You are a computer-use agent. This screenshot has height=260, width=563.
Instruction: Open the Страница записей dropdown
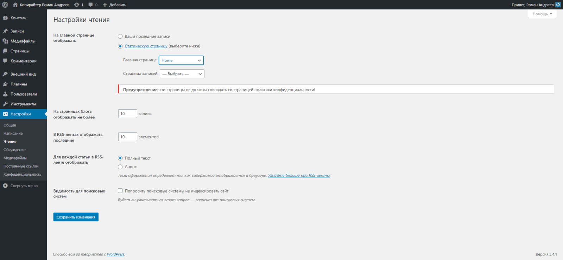tap(182, 74)
